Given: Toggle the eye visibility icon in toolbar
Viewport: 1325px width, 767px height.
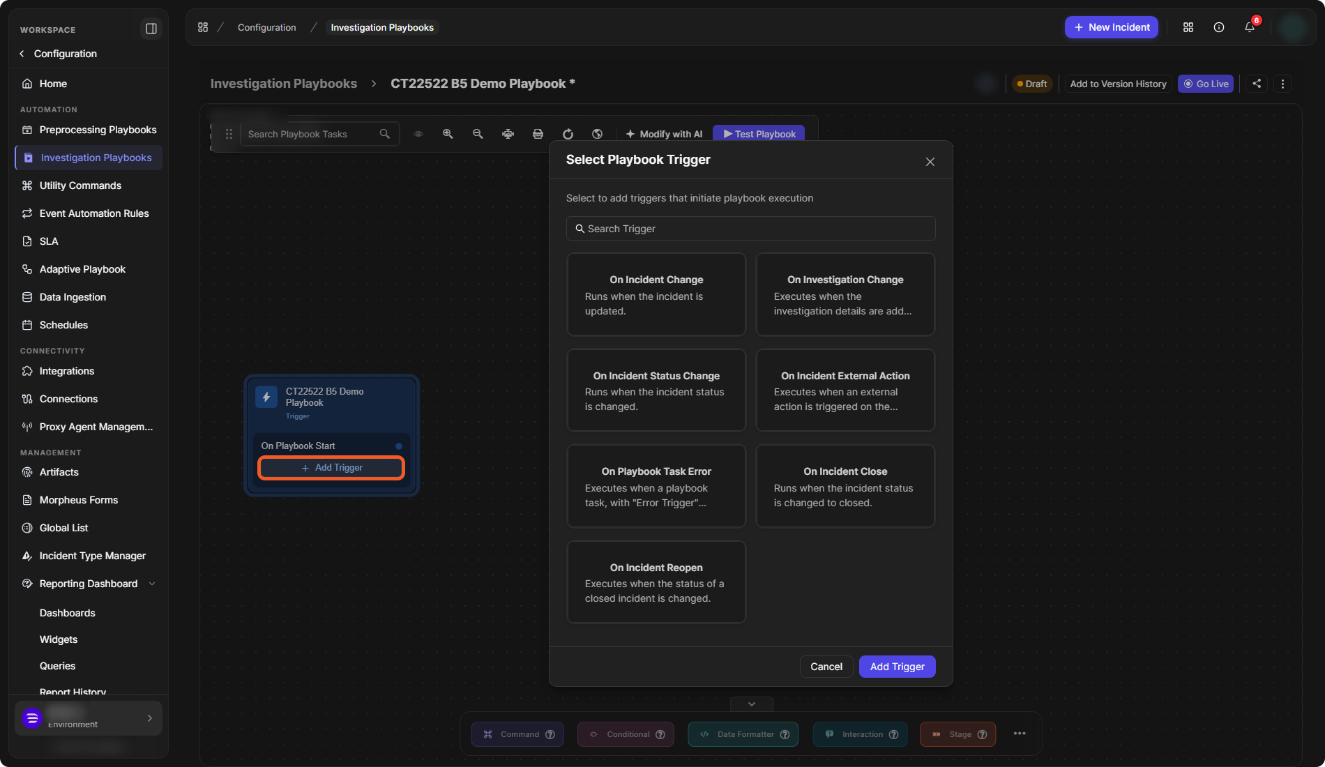Looking at the screenshot, I should tap(418, 134).
